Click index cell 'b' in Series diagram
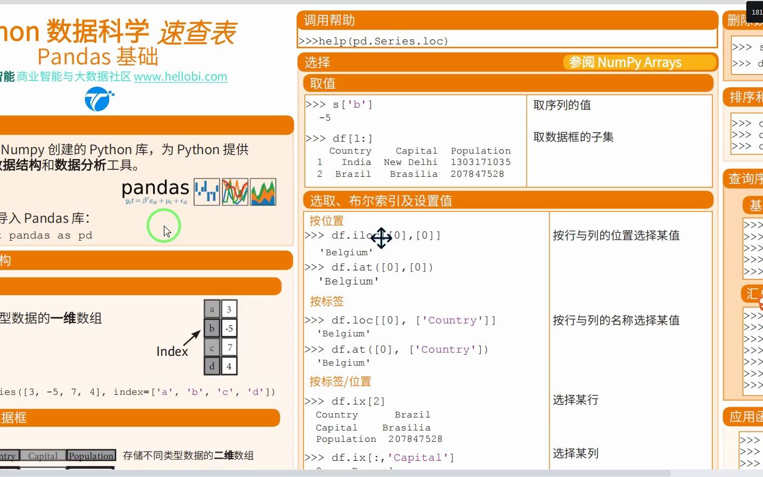 (x=212, y=328)
